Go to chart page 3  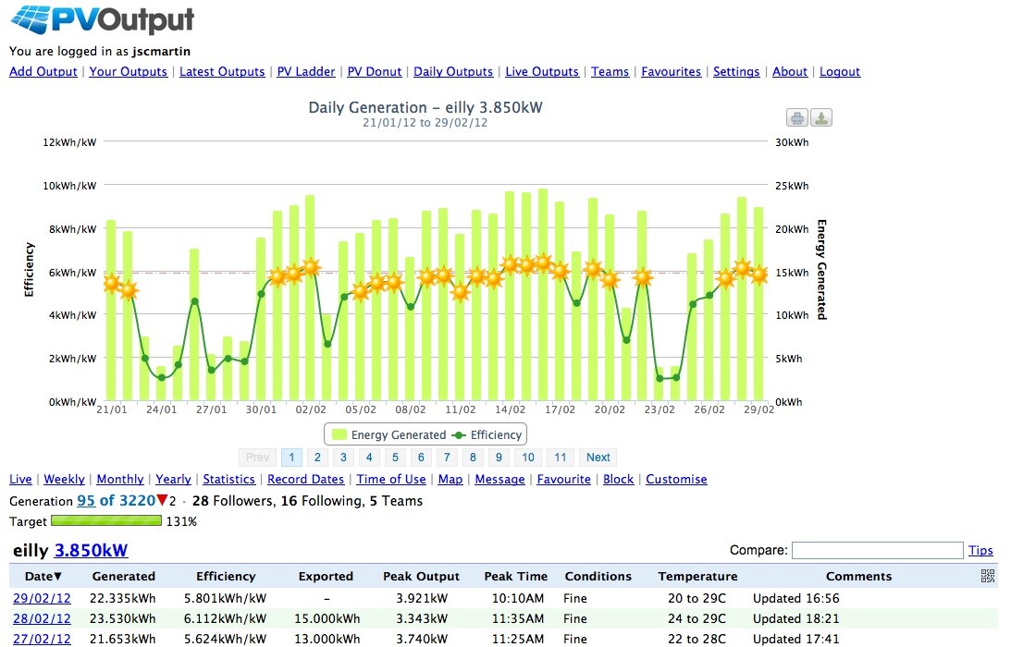click(343, 457)
